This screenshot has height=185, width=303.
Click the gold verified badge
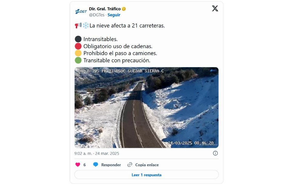coord(124,9)
